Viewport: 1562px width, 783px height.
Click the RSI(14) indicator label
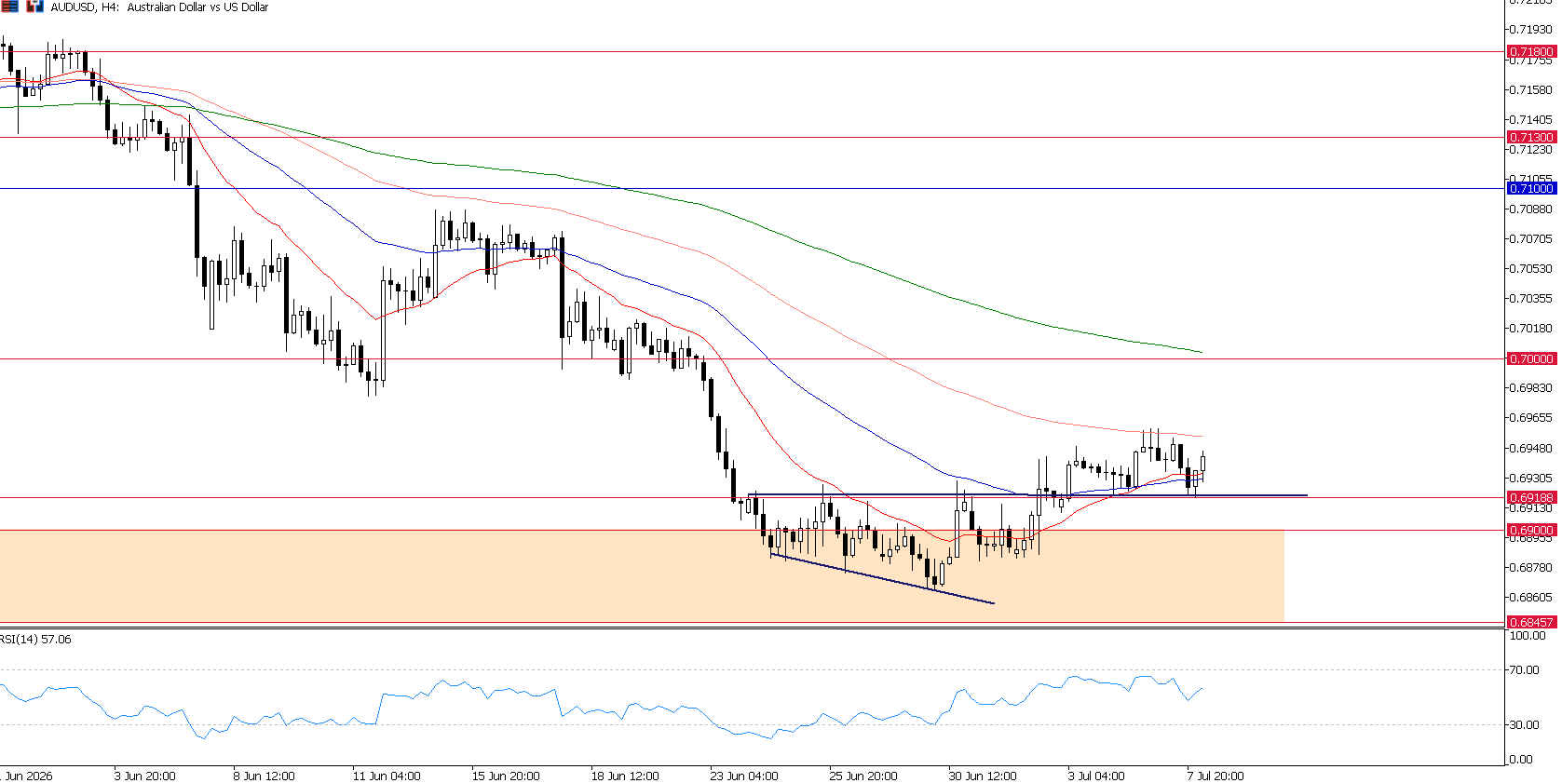tap(35, 640)
